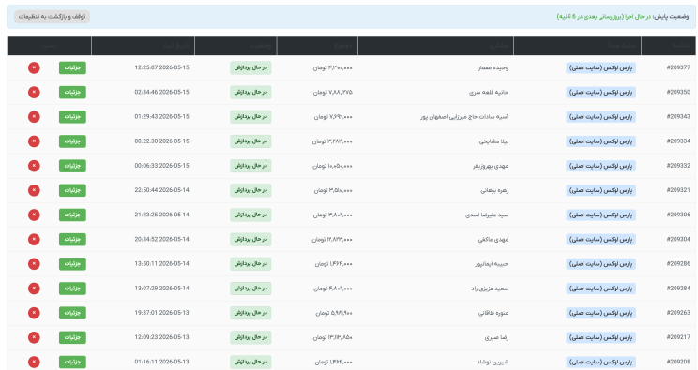This screenshot has width=698, height=370.
Task: Click the پارس لوکس badge on row #209377
Action: [x=601, y=67]
